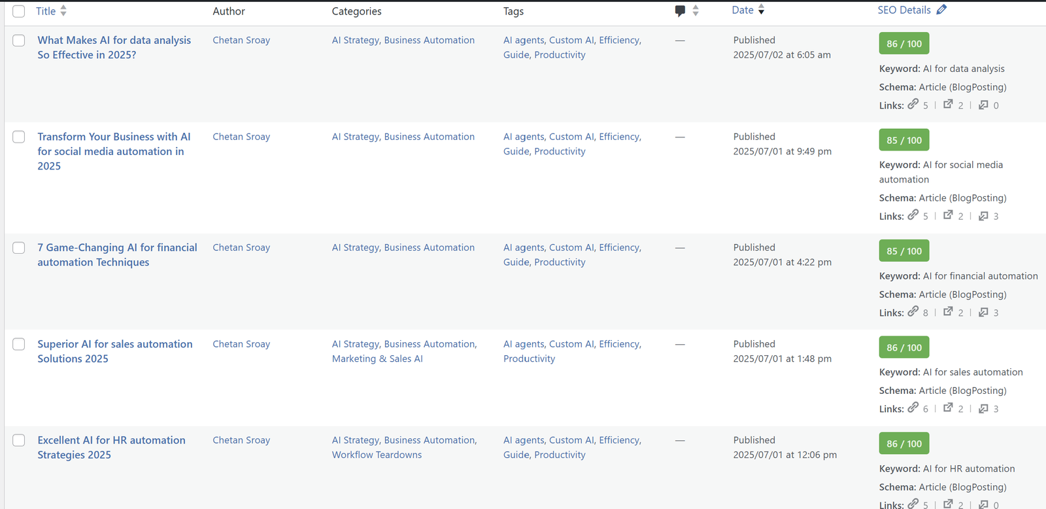
Task: Click external links icon for sales automation post
Action: coord(948,408)
